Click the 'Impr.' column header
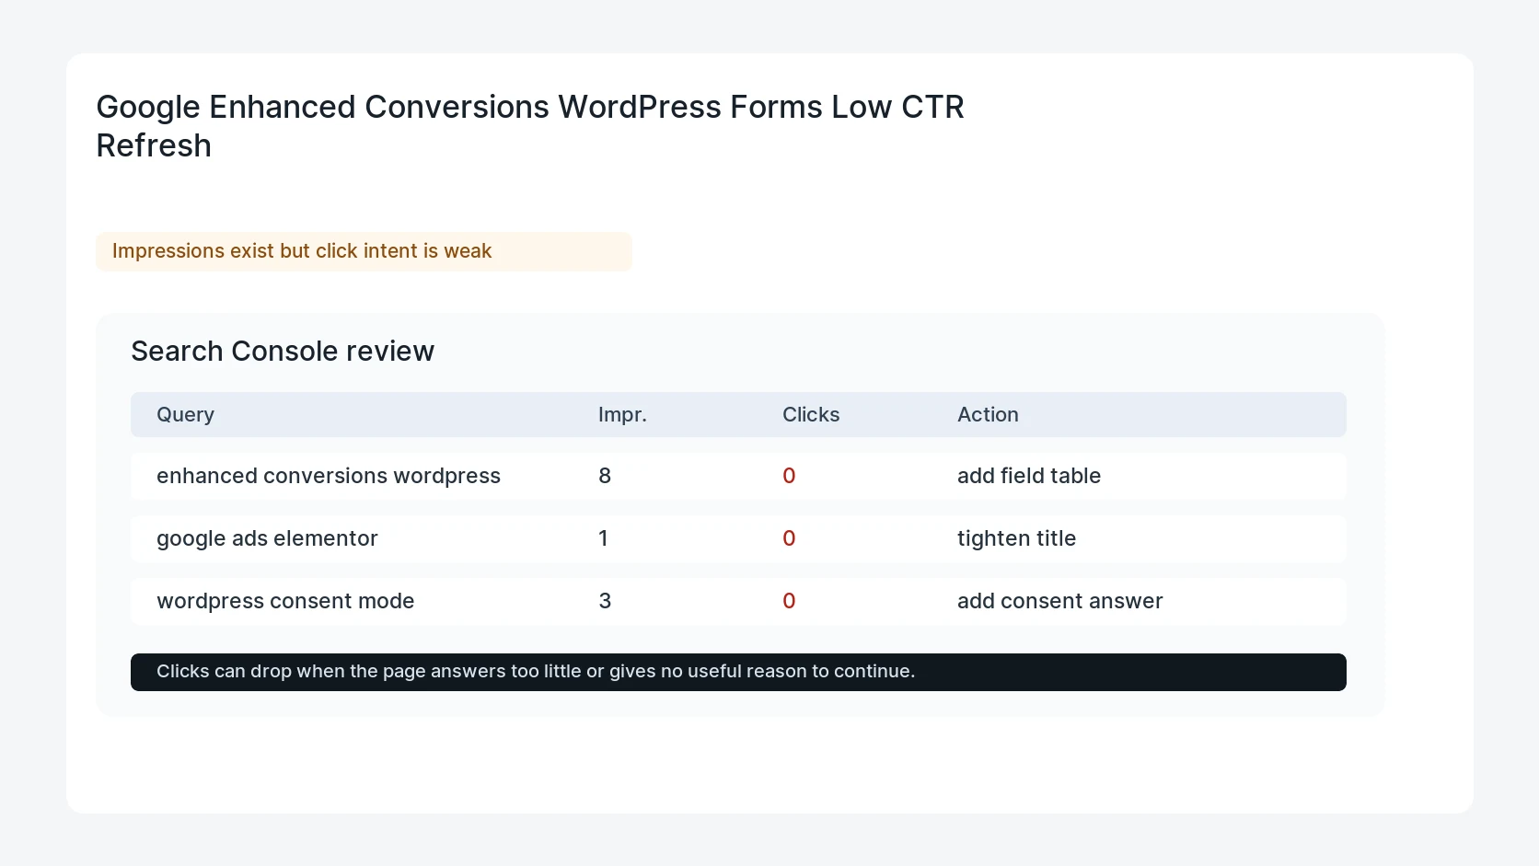Image resolution: width=1539 pixels, height=866 pixels. point(622,414)
